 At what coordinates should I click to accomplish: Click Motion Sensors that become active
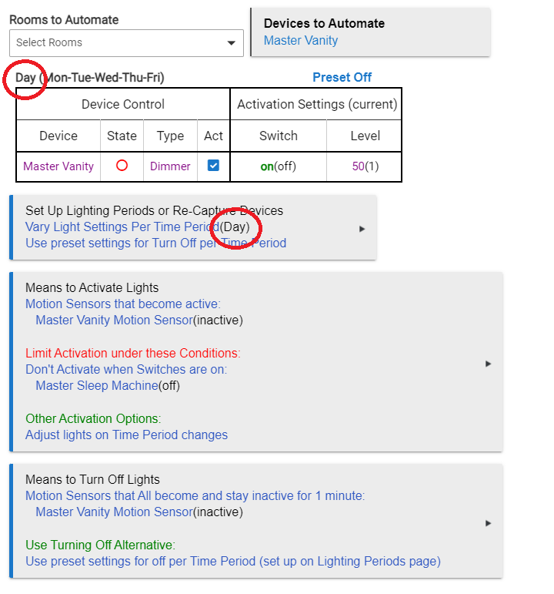tap(122, 304)
